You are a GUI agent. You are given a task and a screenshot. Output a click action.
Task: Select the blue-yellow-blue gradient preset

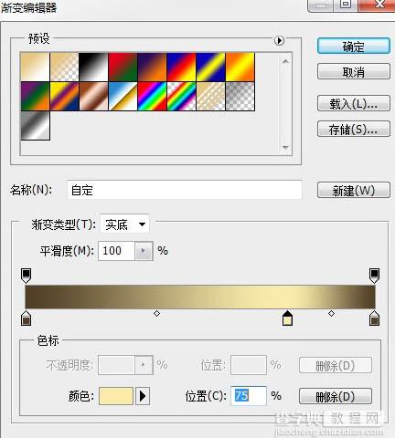click(210, 67)
